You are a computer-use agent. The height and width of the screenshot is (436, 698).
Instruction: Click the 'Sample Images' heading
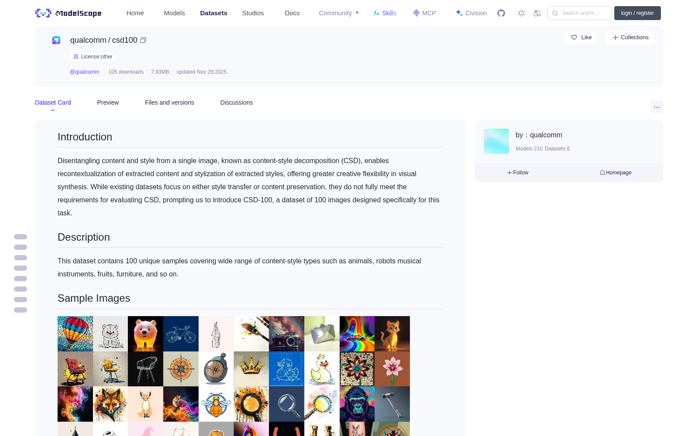click(x=94, y=298)
